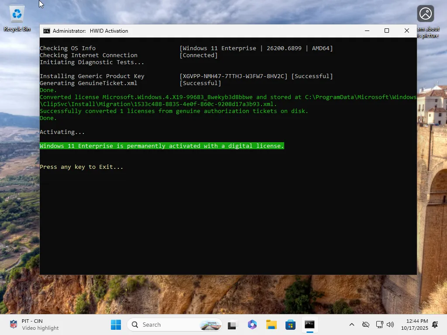Open the notifications bell icon
Screen dimensions: 447x335
click(x=435, y=325)
